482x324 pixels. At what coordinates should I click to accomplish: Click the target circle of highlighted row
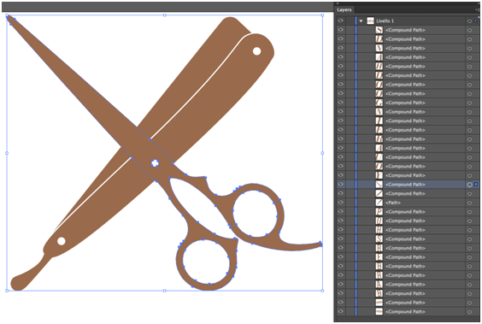(469, 185)
